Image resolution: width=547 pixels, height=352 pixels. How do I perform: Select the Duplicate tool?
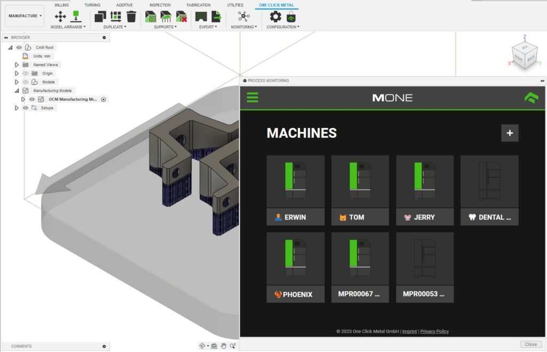[100, 16]
